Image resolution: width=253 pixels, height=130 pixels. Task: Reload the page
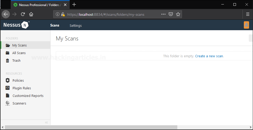point(23,14)
